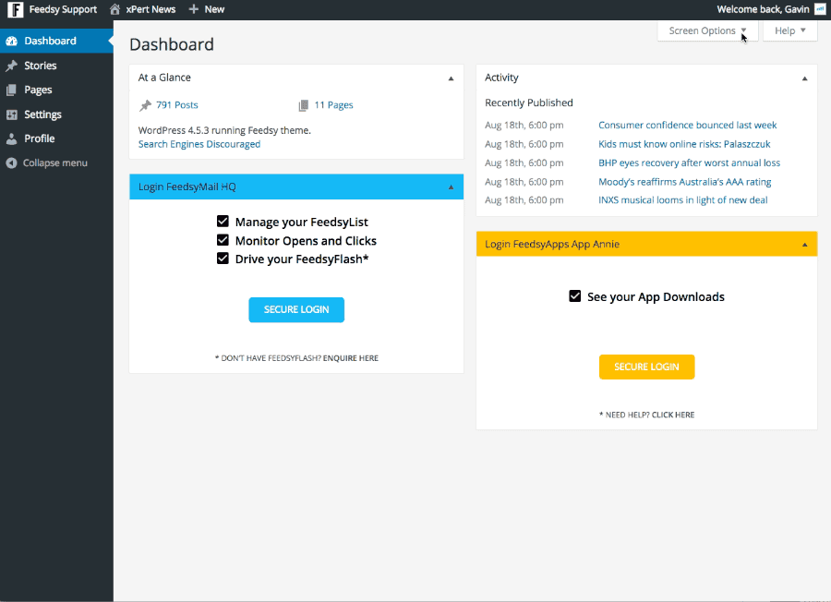This screenshot has width=831, height=602.
Task: Open Kids must know online risks story
Action: (x=684, y=144)
